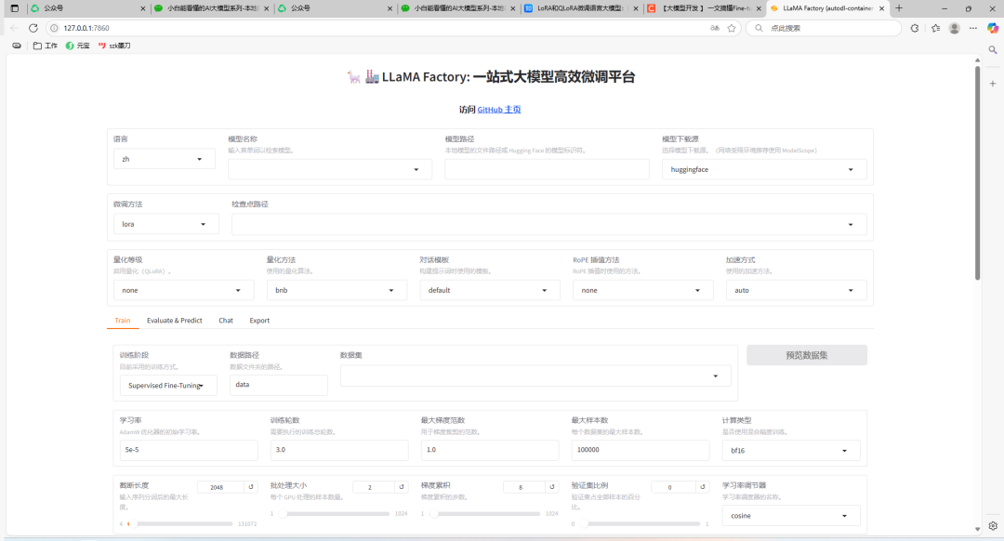Expand the 微调方法 dropdown showing lora
Viewport: 1004px width, 541px height.
[165, 224]
